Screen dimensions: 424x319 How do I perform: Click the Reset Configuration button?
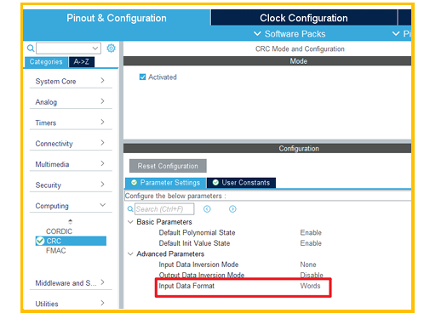coord(168,166)
